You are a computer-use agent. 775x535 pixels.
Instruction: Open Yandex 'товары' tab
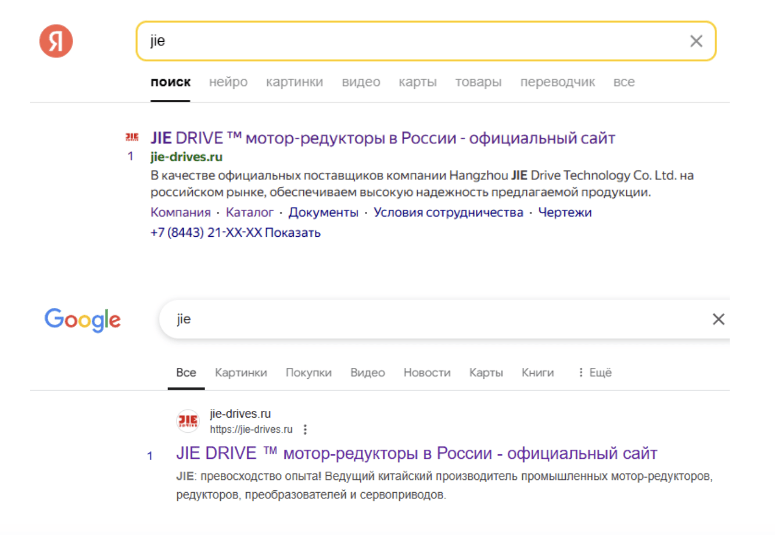point(478,82)
